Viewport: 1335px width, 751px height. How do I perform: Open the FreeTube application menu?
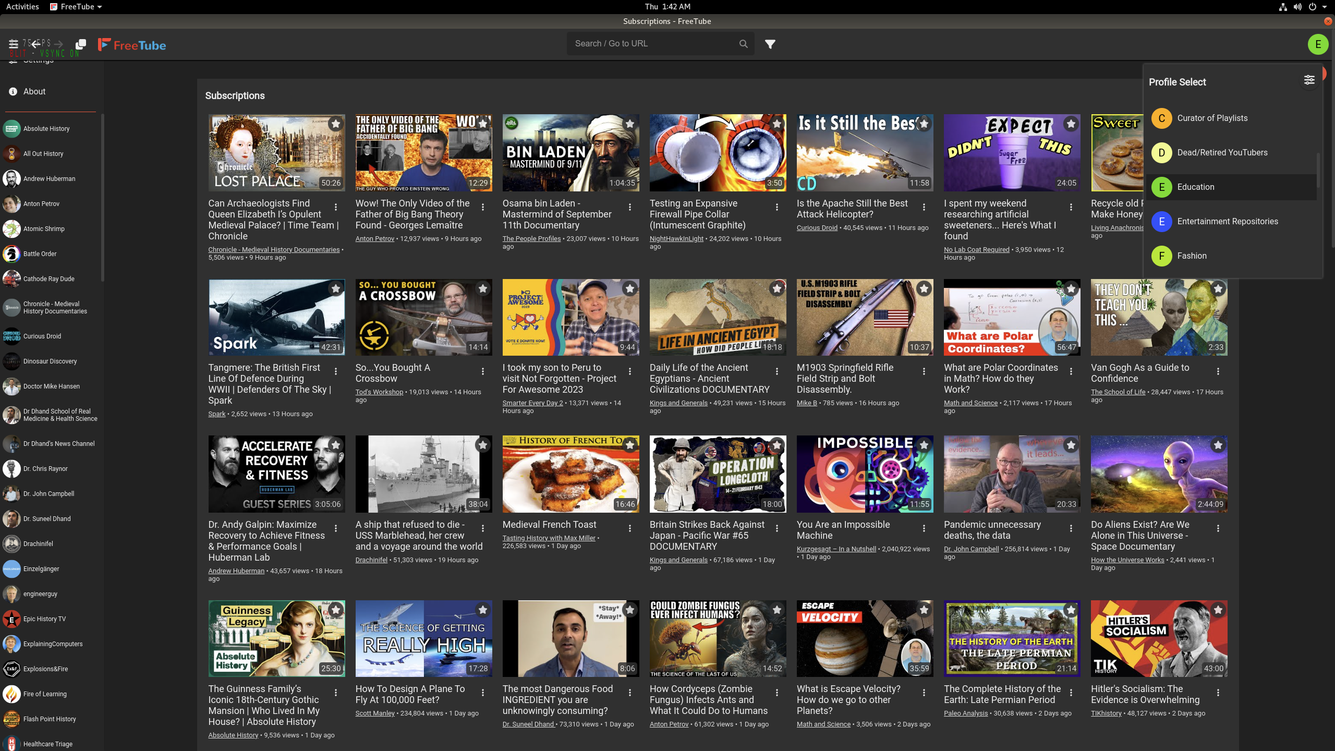pyautogui.click(x=76, y=7)
